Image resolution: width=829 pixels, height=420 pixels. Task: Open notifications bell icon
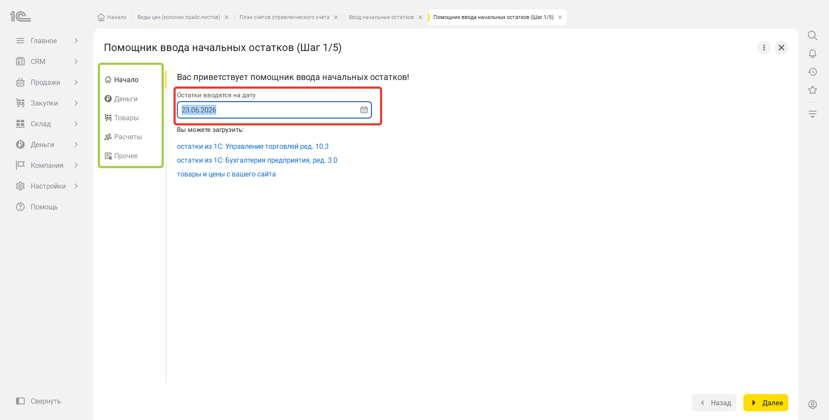pos(813,54)
